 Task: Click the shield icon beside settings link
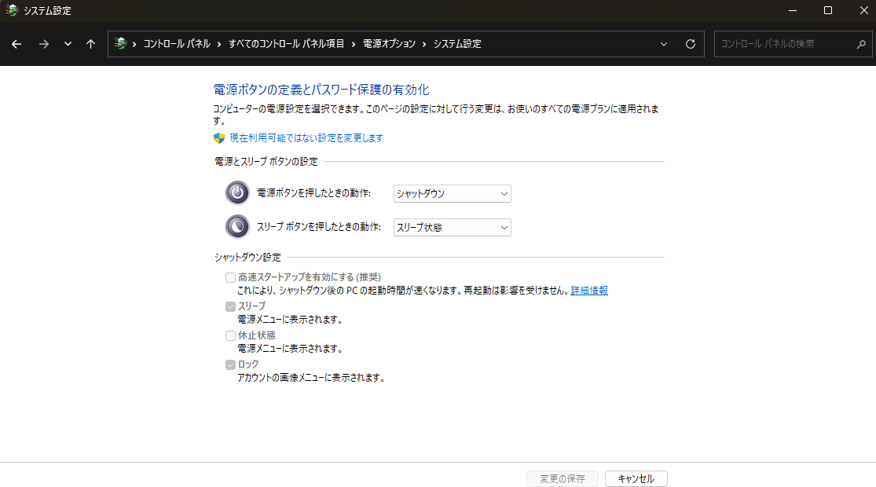pyautogui.click(x=219, y=138)
